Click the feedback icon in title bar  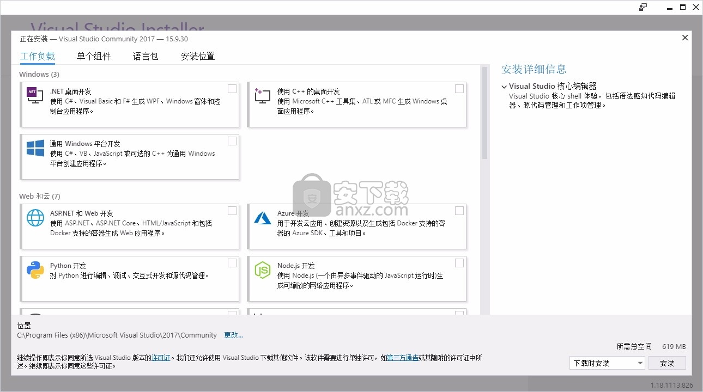[x=643, y=7]
